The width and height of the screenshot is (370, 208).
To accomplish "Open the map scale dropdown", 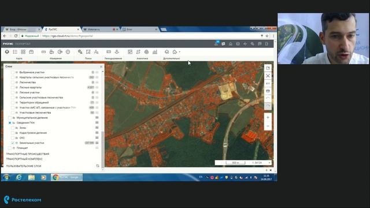I will click(269, 163).
